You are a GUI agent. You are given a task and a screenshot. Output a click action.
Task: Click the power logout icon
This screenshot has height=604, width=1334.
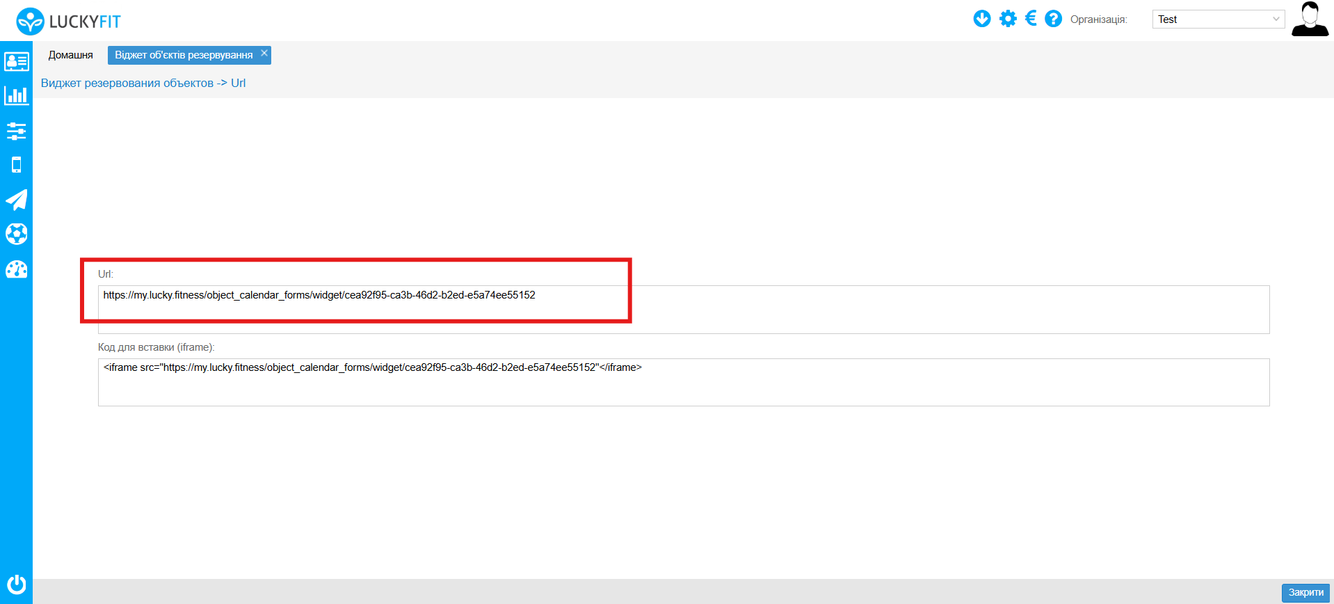[16, 584]
